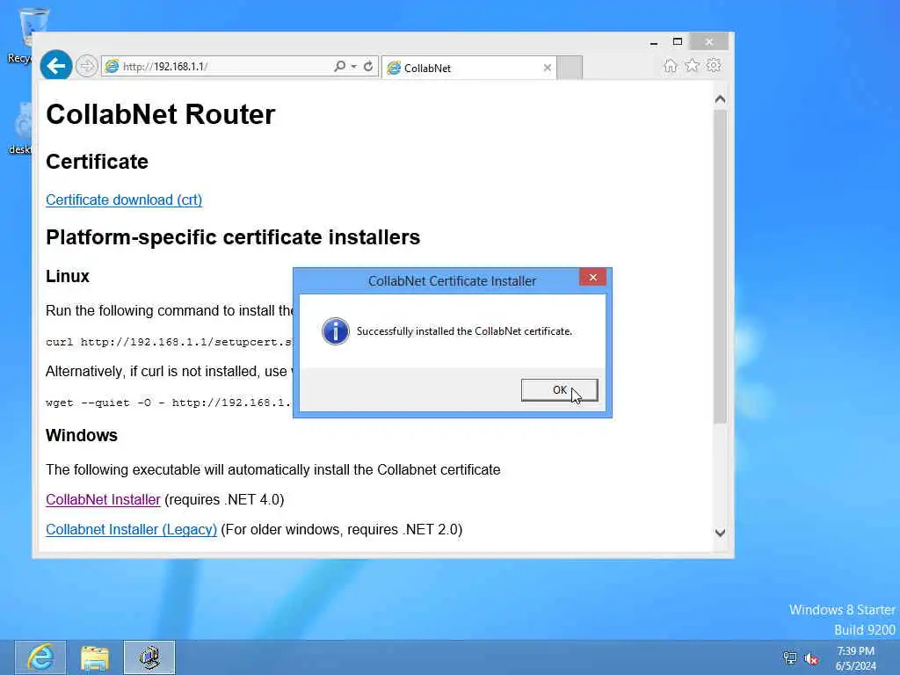Refresh the page with the reload icon
The width and height of the screenshot is (900, 675).
[x=368, y=67]
